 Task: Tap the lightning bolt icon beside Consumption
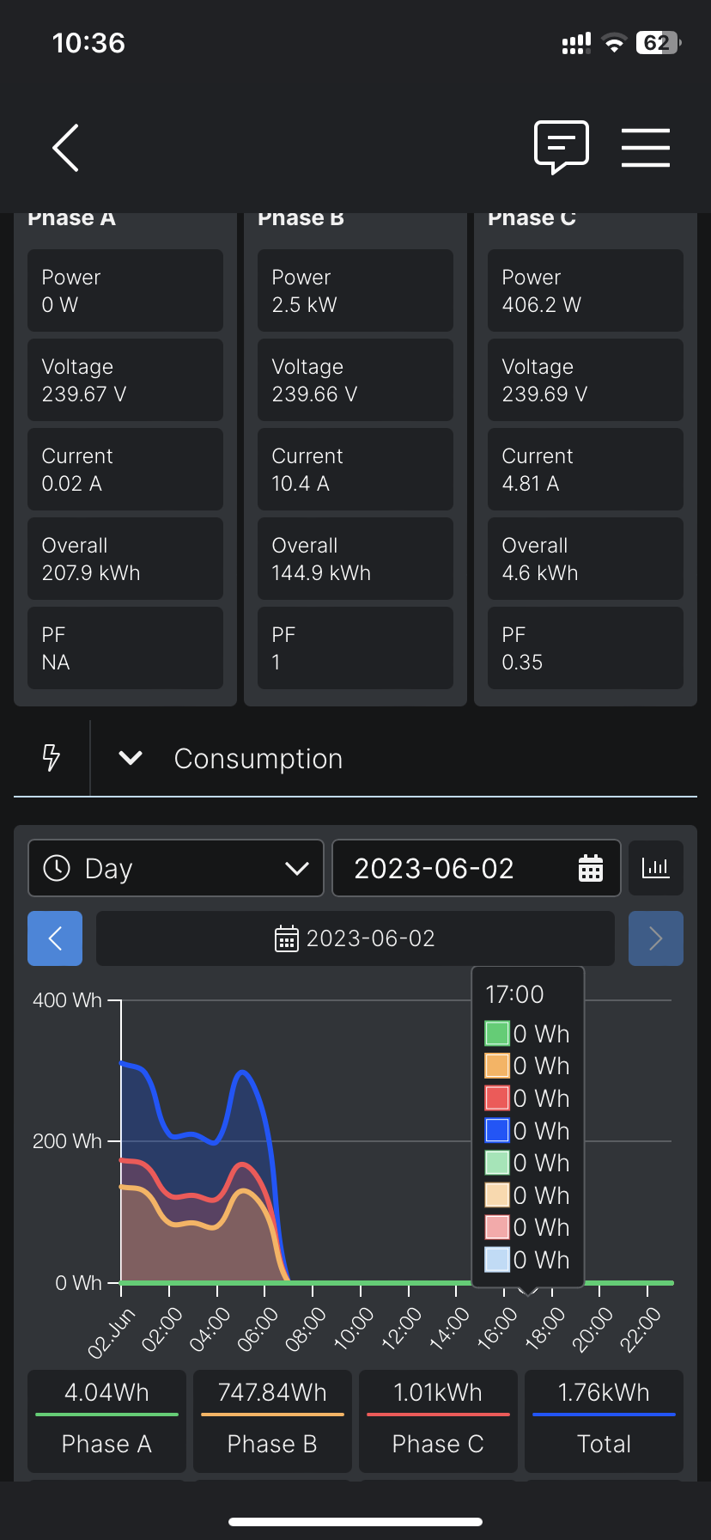52,758
